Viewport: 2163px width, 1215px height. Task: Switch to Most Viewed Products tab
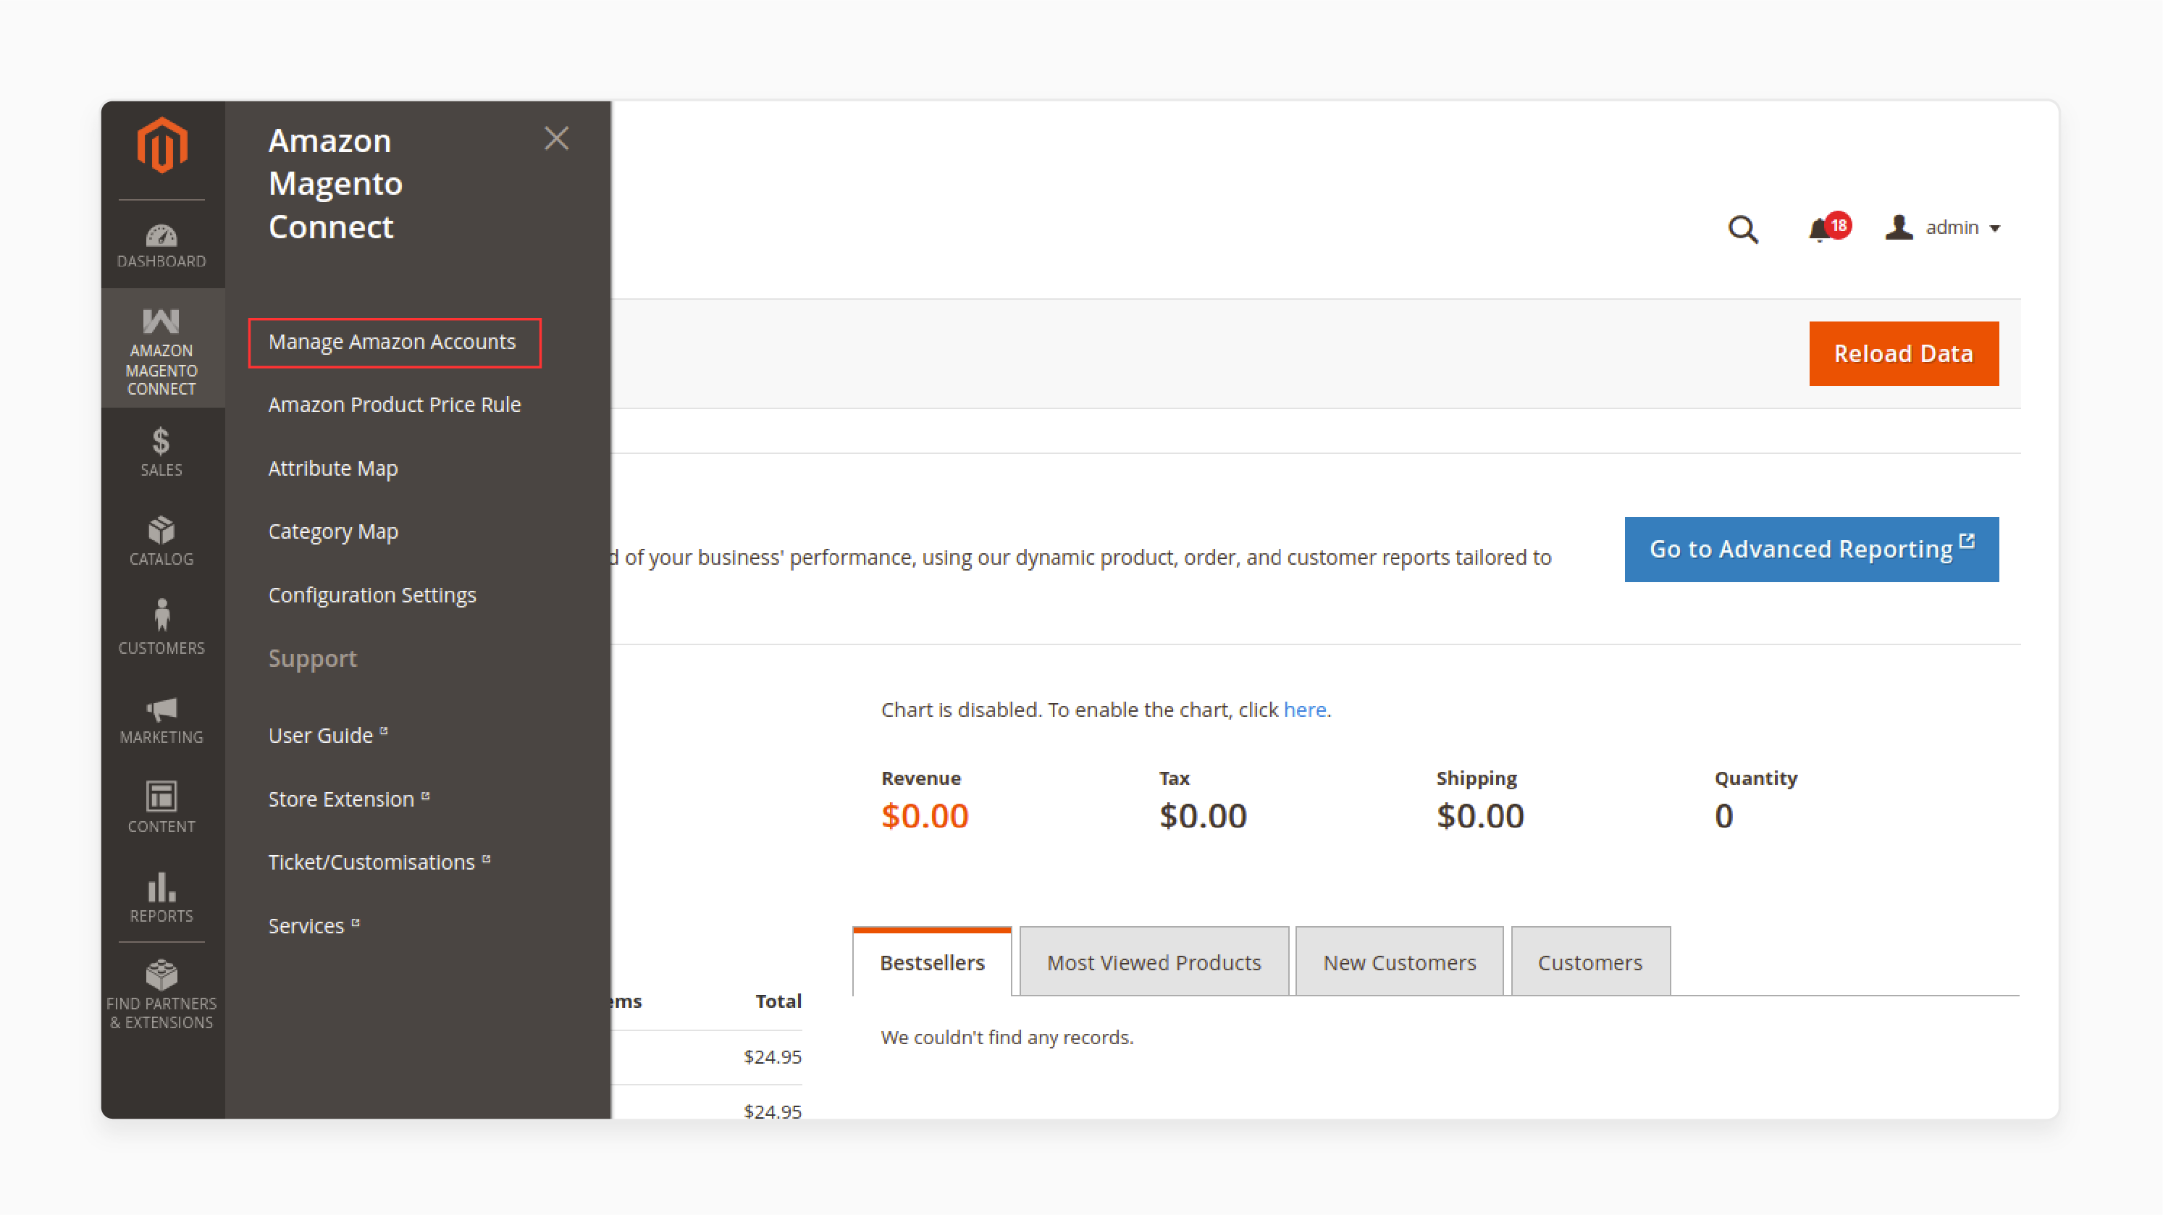pos(1154,962)
